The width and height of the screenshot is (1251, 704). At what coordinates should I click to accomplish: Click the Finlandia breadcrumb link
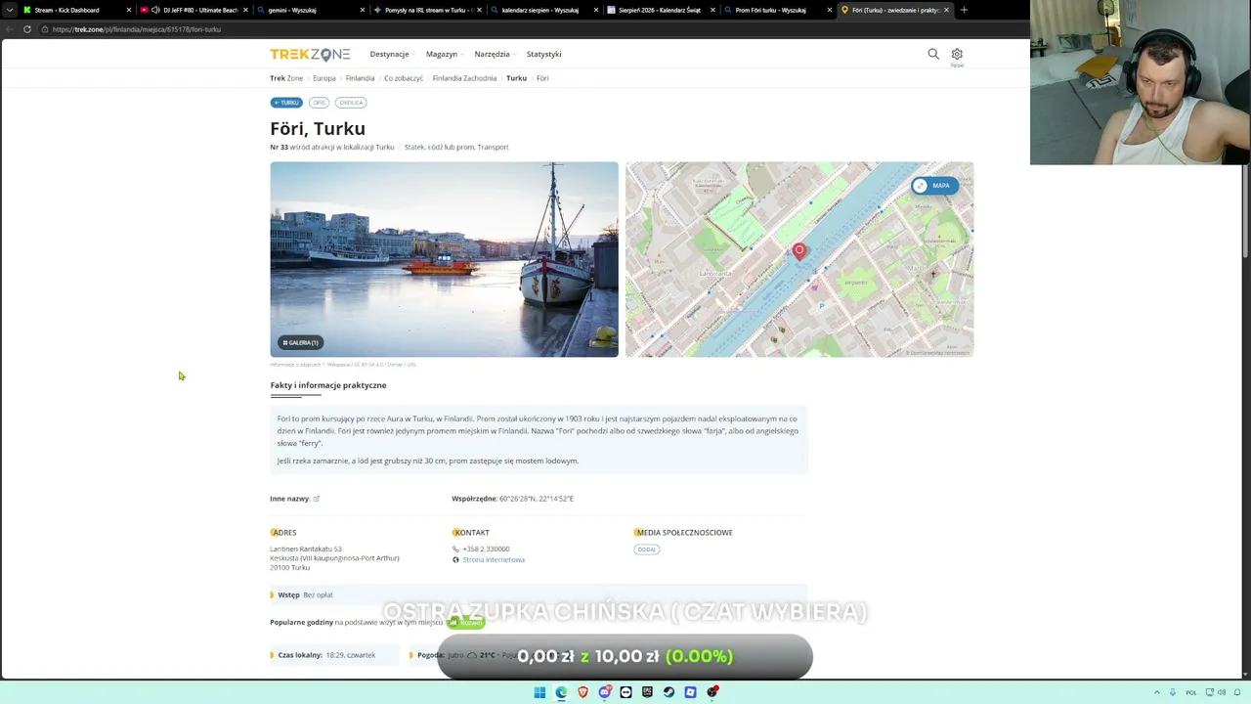360,78
